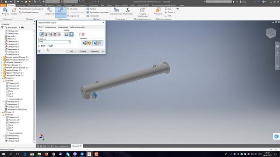
Task: Click Скрыть все in the ribbon
Action: [73, 16]
